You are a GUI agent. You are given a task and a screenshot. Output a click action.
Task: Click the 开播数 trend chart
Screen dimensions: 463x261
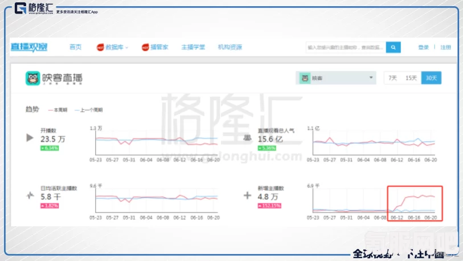(157, 142)
